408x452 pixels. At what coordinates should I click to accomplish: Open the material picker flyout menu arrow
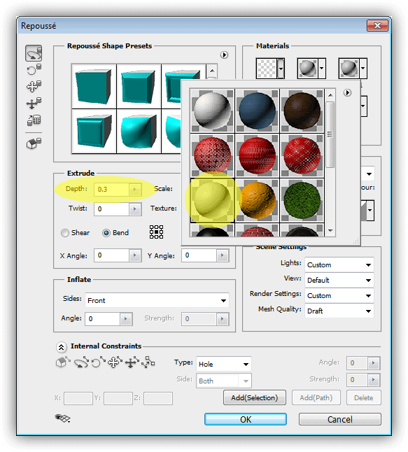(347, 93)
